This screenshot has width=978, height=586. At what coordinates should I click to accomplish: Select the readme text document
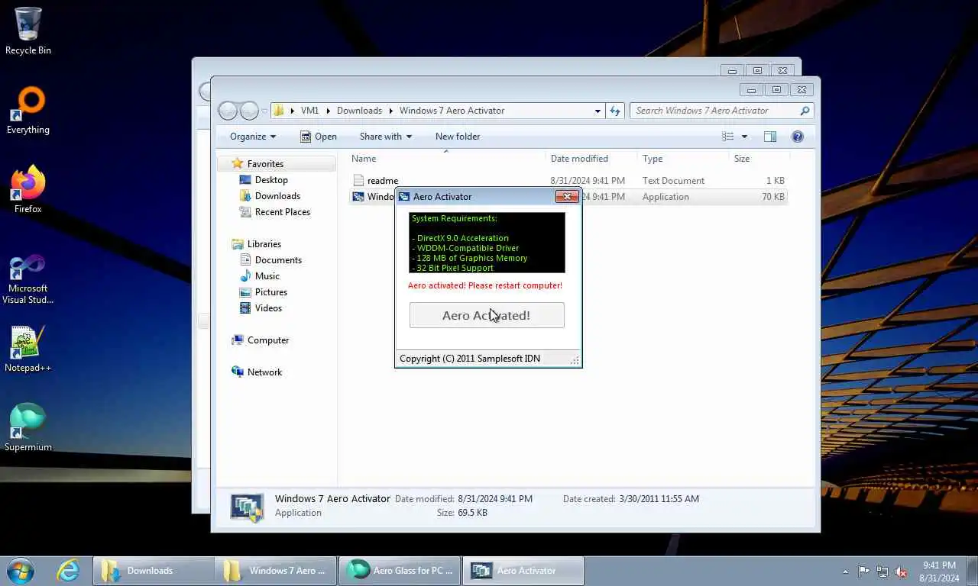click(568, 181)
